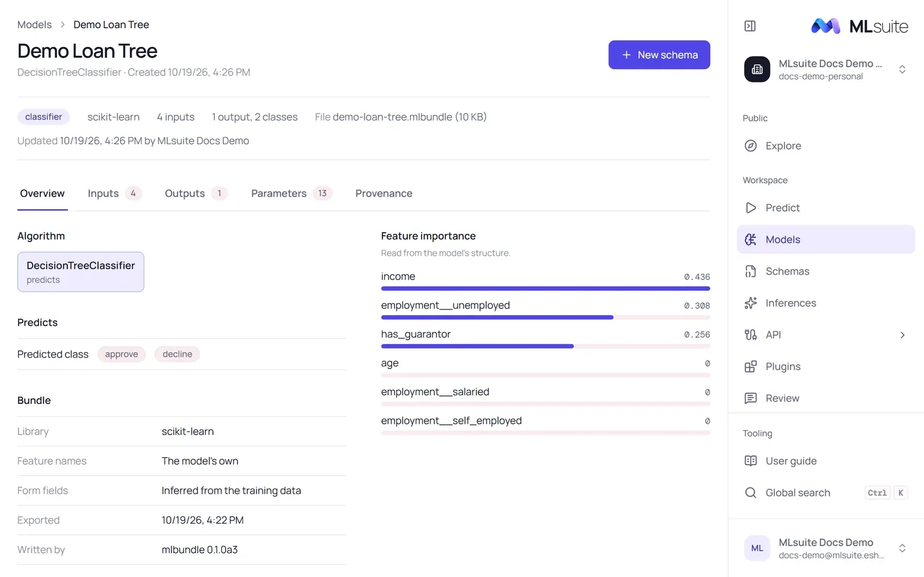Click the classifier tag badge
Viewport: 924px width, 577px height.
pos(43,117)
